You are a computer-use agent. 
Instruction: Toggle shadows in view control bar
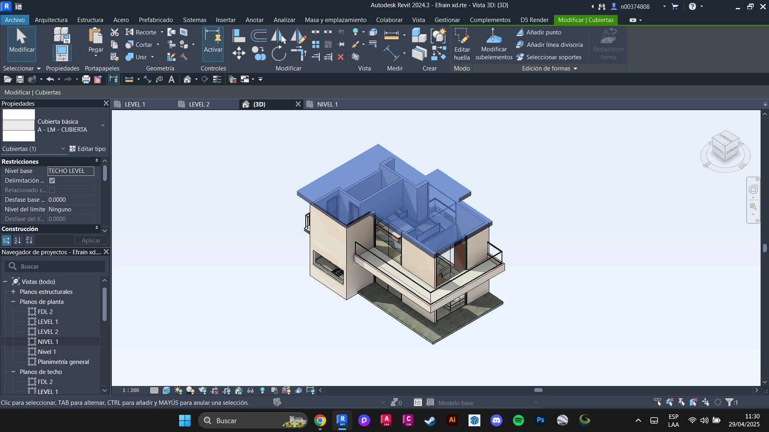point(190,390)
